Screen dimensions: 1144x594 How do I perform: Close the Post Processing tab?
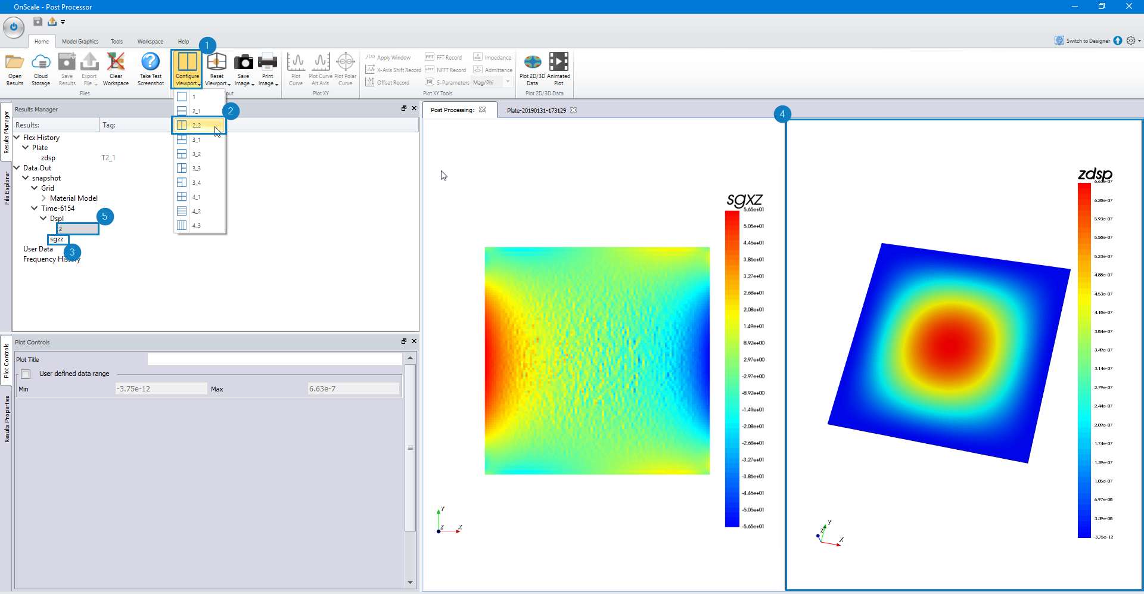tap(483, 110)
